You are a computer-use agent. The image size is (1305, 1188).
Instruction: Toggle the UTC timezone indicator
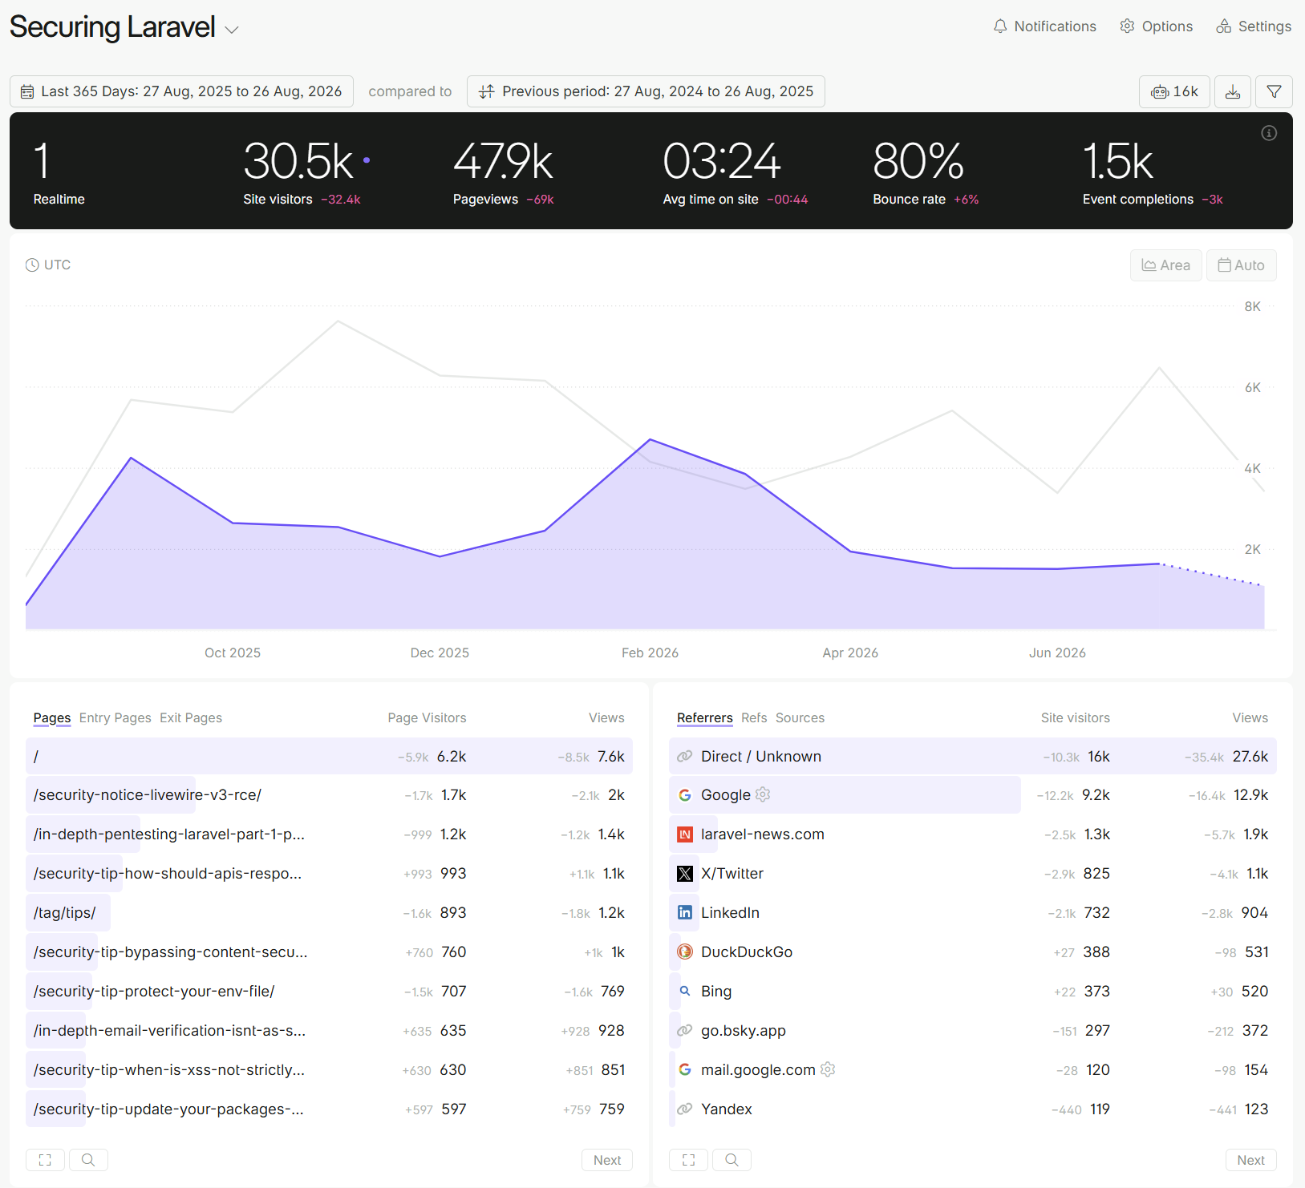(48, 265)
